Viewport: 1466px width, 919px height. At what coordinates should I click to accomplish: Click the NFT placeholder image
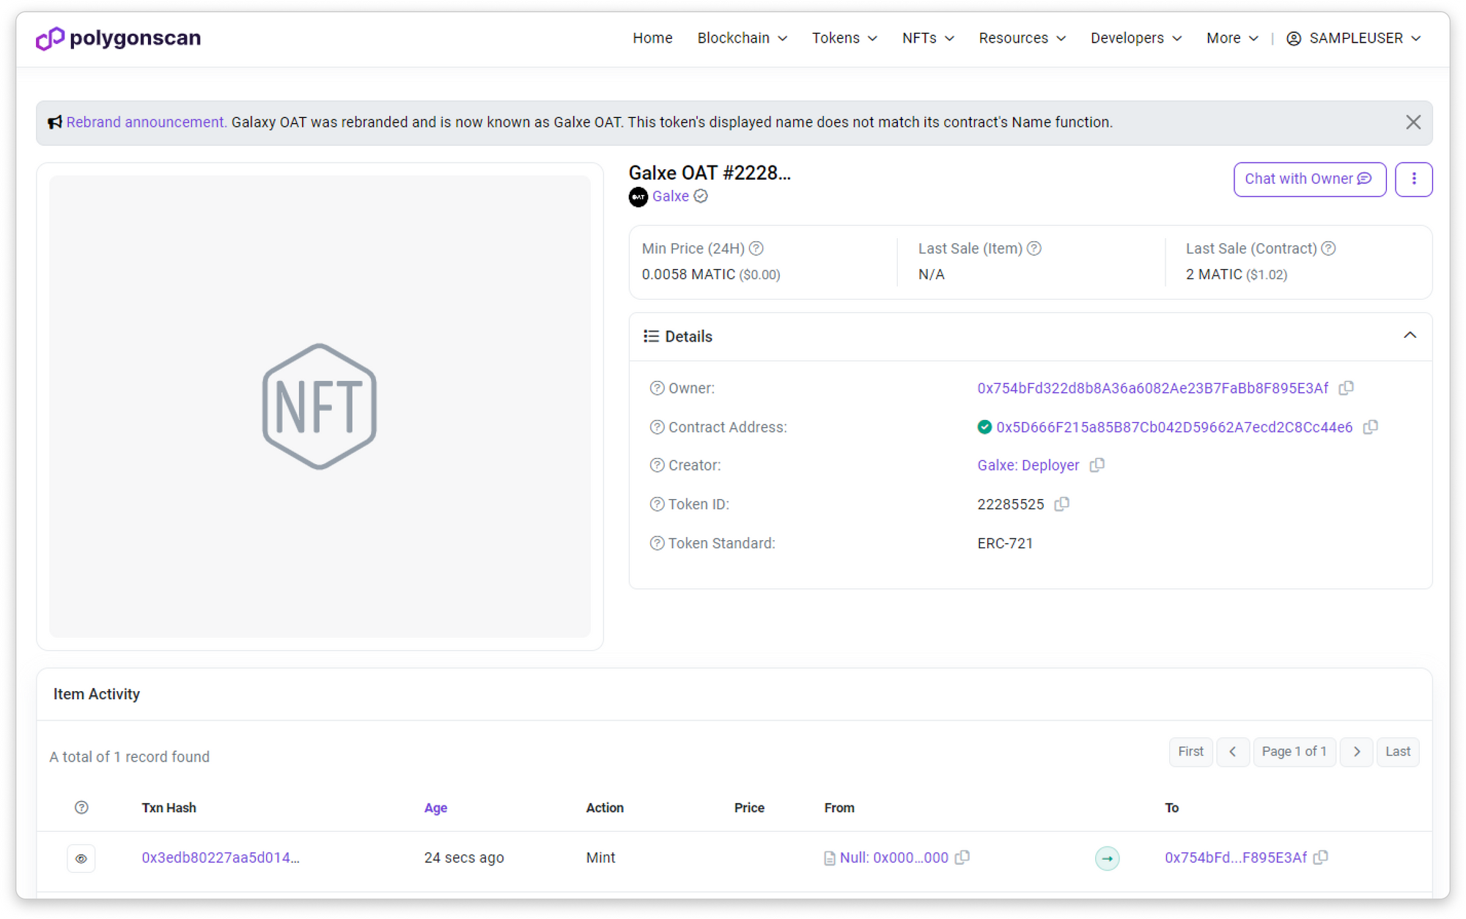pos(320,407)
